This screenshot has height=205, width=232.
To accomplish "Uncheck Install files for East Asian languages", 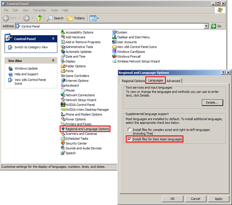I will point(130,139).
